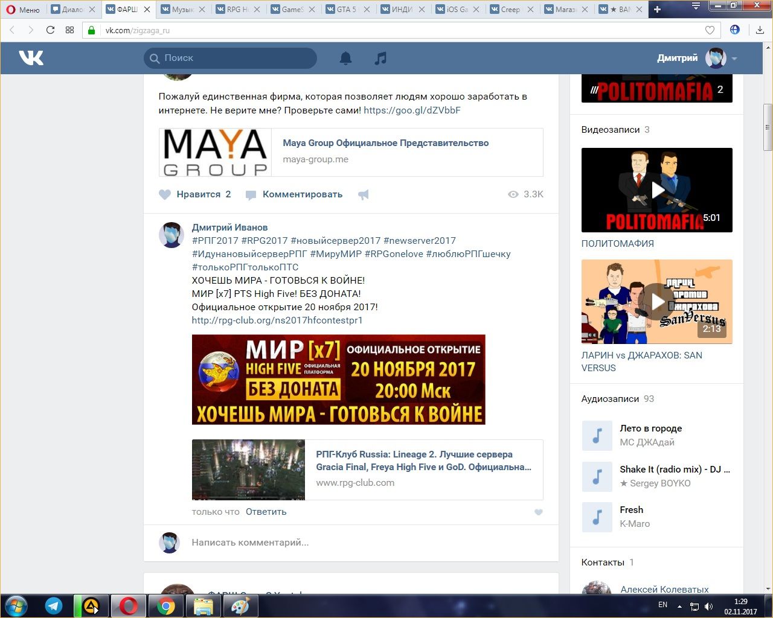Open the rpg-club.org ns2017hfcontestpr1 link

(x=277, y=320)
